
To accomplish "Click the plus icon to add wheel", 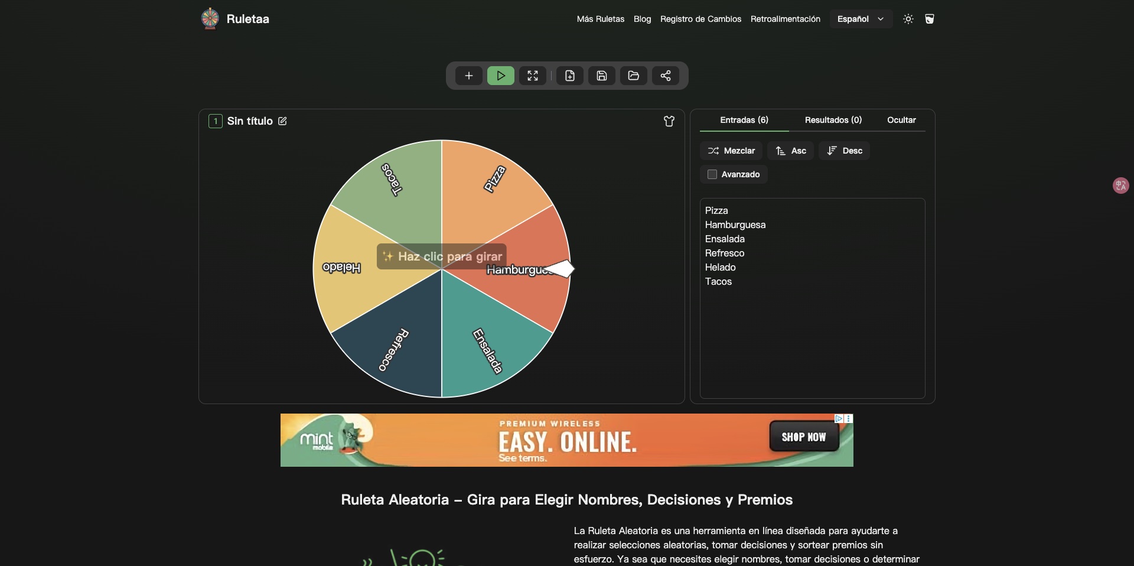I will point(468,76).
